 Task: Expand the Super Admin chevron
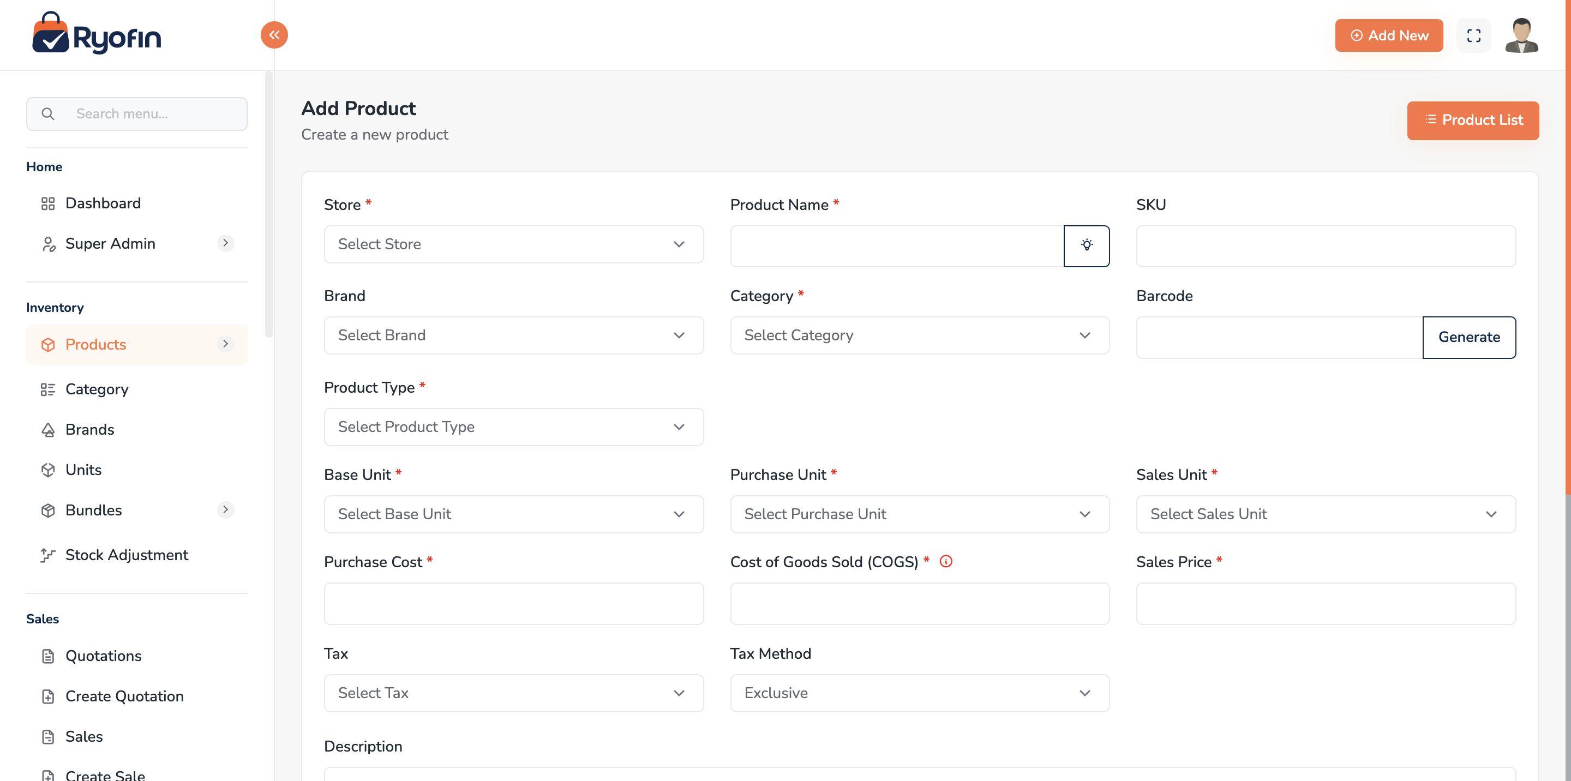[x=226, y=243]
